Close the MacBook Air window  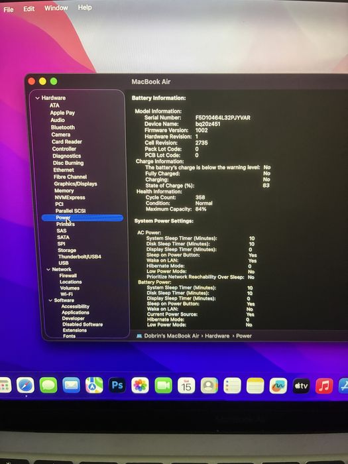pyautogui.click(x=32, y=81)
